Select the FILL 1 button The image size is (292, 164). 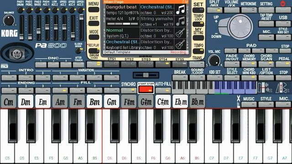(60, 91)
